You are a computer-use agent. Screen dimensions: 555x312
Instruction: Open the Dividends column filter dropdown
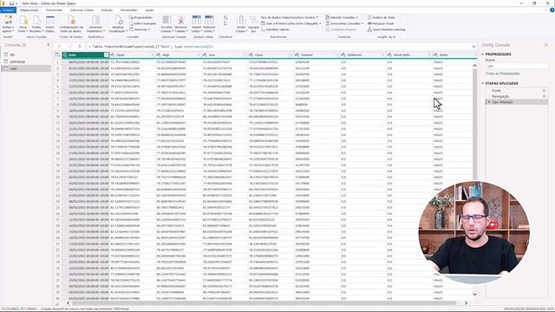click(383, 55)
